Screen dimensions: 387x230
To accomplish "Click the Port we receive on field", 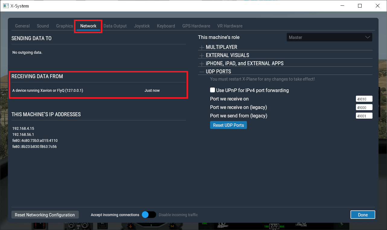I will [364, 99].
